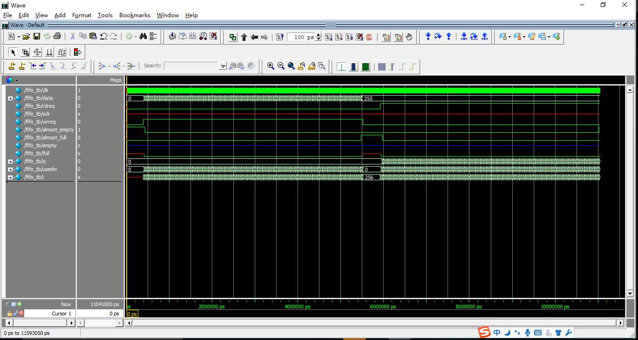Toggle the thin line waveform format button
638x340 pixels.
coord(341,66)
